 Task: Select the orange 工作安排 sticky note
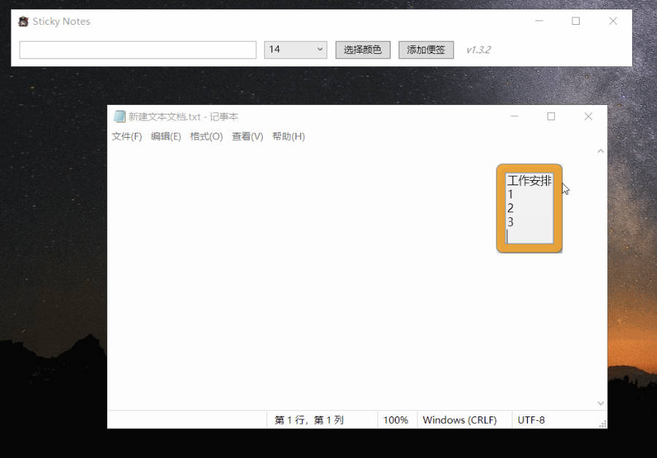coord(529,208)
